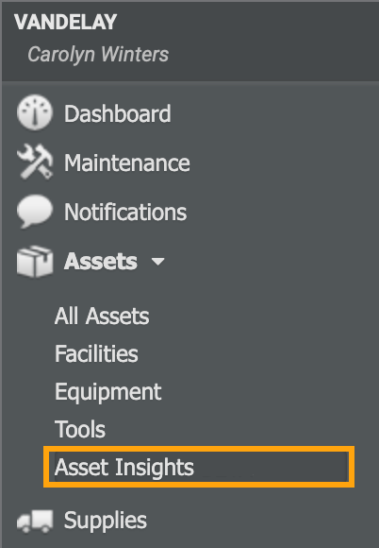Click the Assets box icon
The image size is (379, 548).
coord(35,261)
